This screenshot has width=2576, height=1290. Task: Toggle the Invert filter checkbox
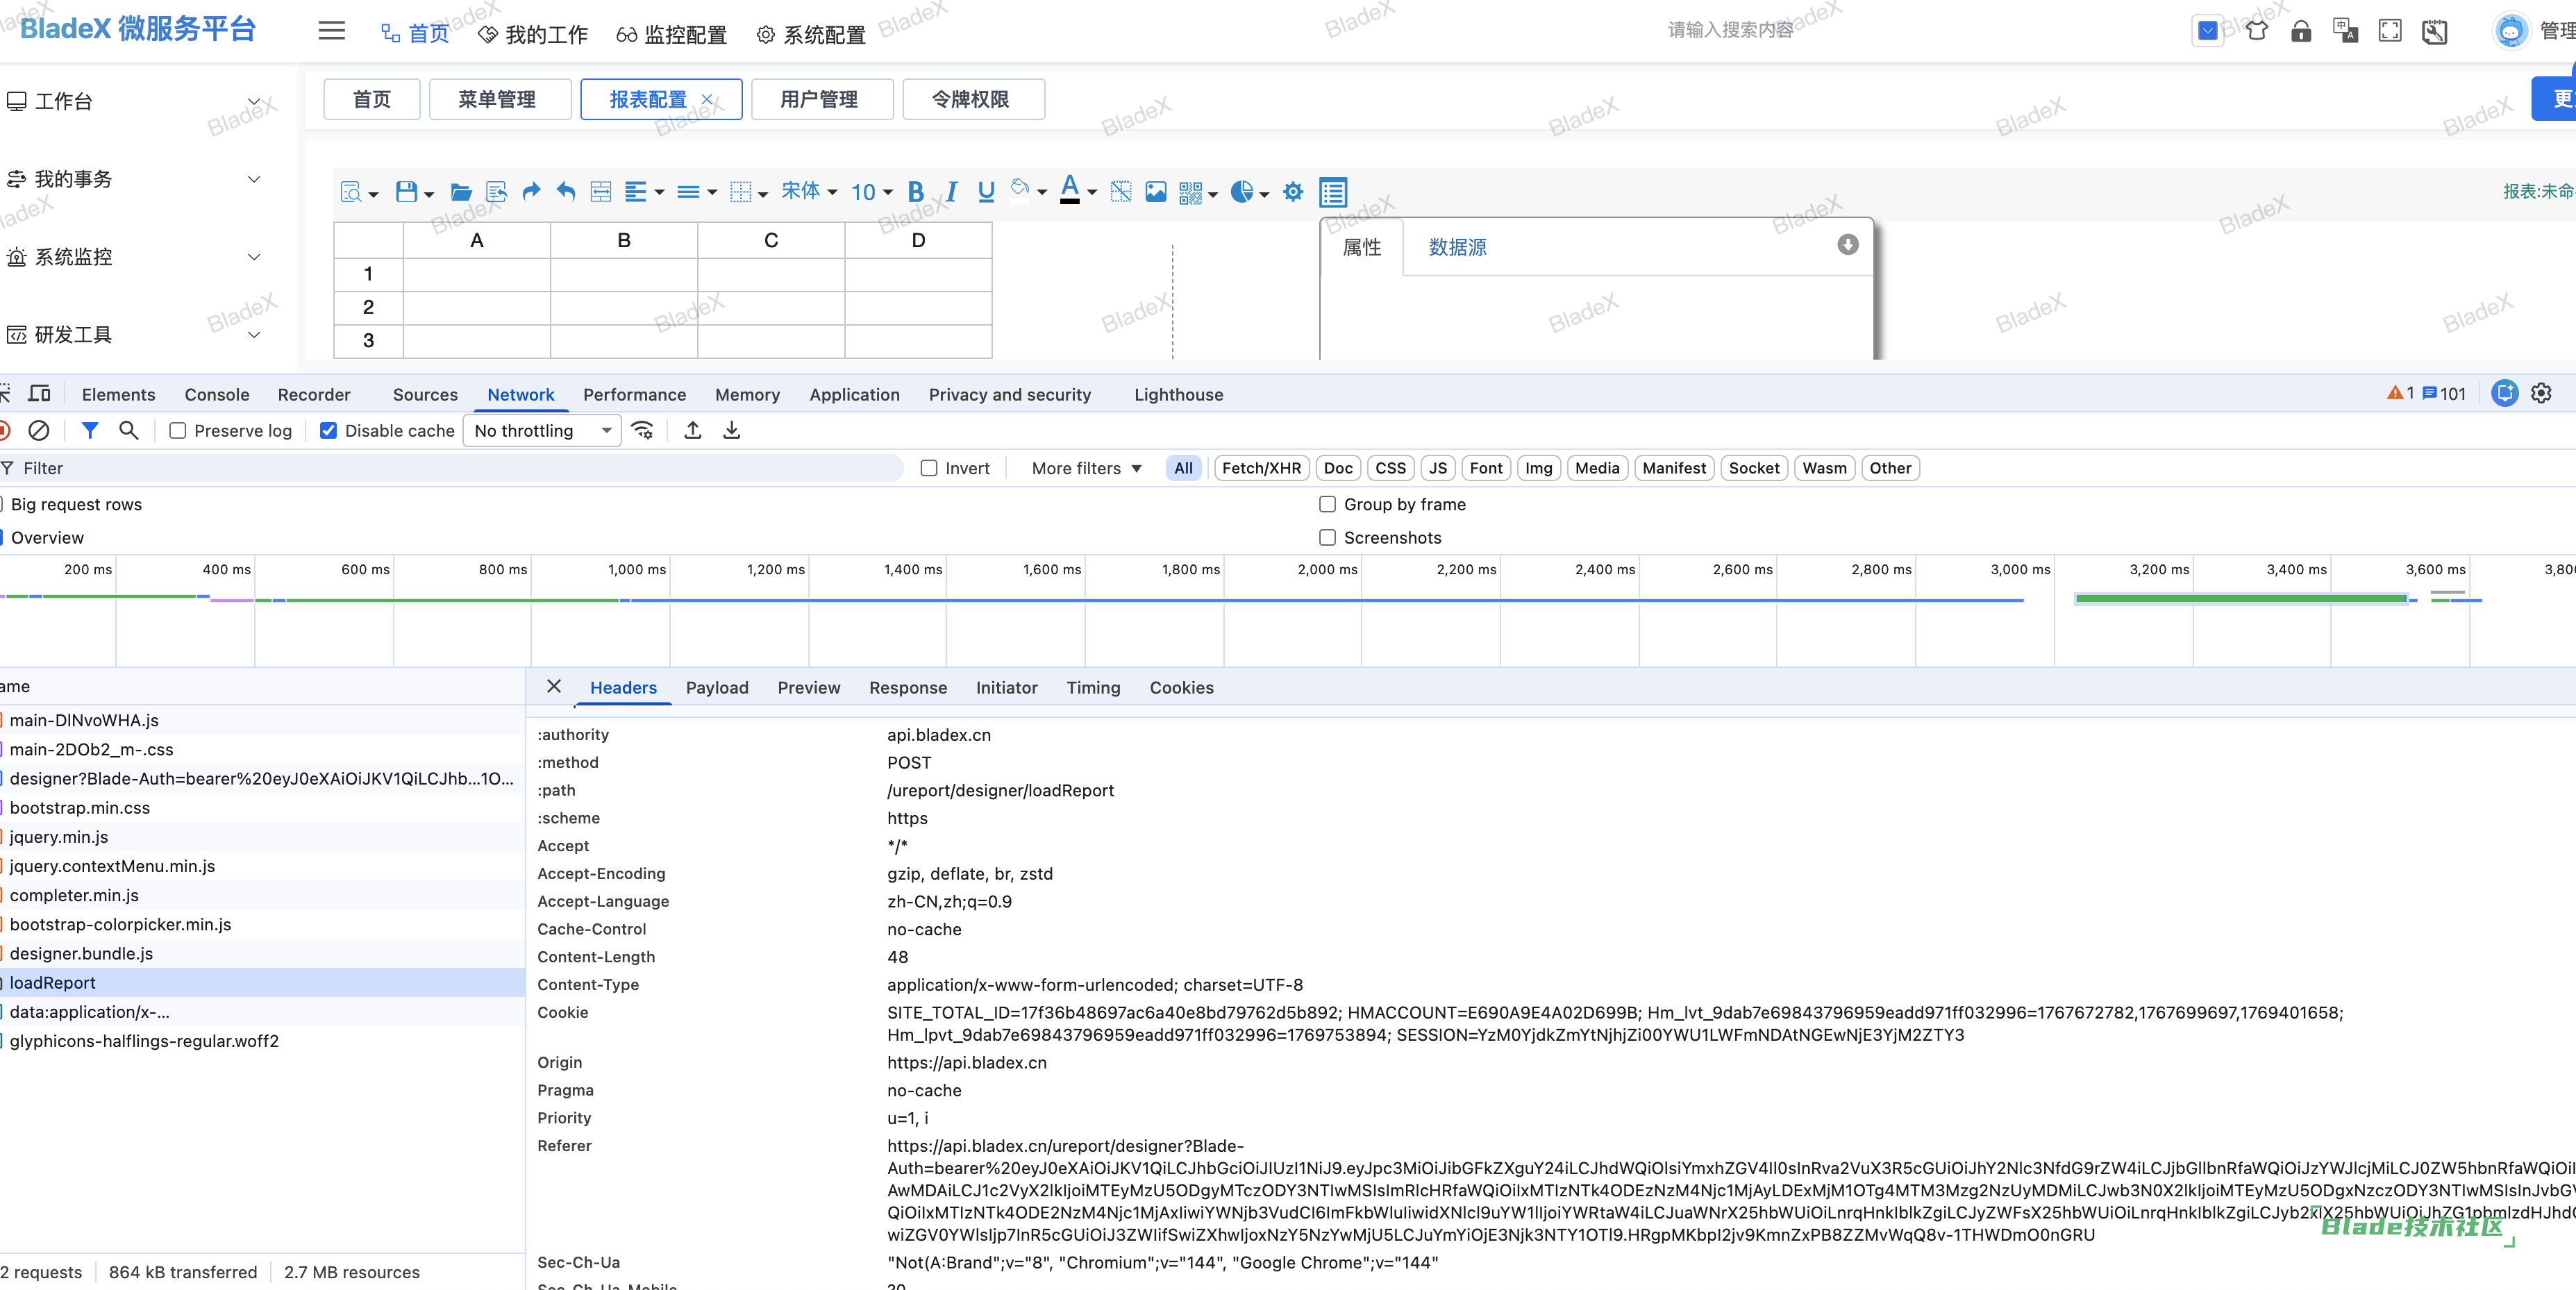coord(929,468)
